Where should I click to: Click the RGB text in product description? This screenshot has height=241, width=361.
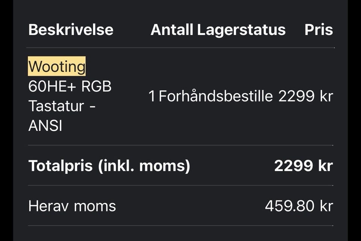96,86
